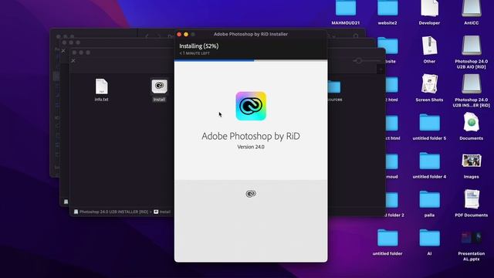Image resolution: width=494 pixels, height=278 pixels.
Task: Open the AntiCC disk icon
Action: 472,8
